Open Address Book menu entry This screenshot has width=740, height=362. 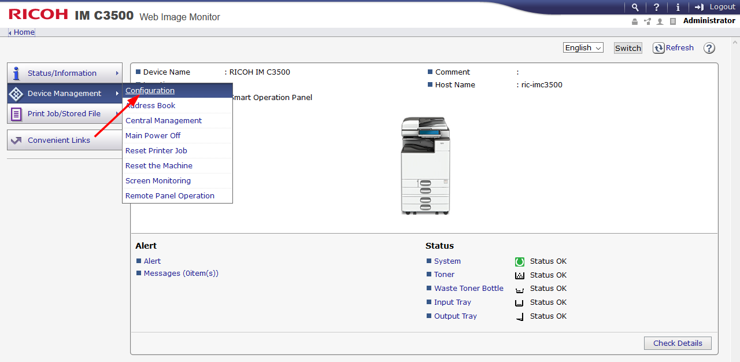[x=177, y=105]
